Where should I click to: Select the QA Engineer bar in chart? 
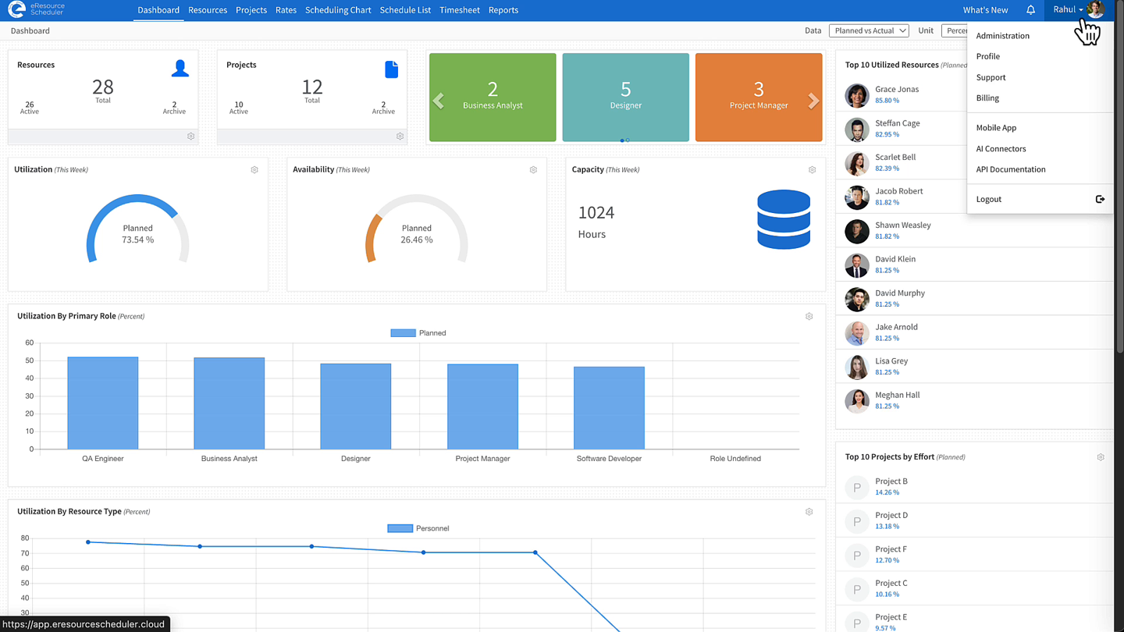click(103, 403)
